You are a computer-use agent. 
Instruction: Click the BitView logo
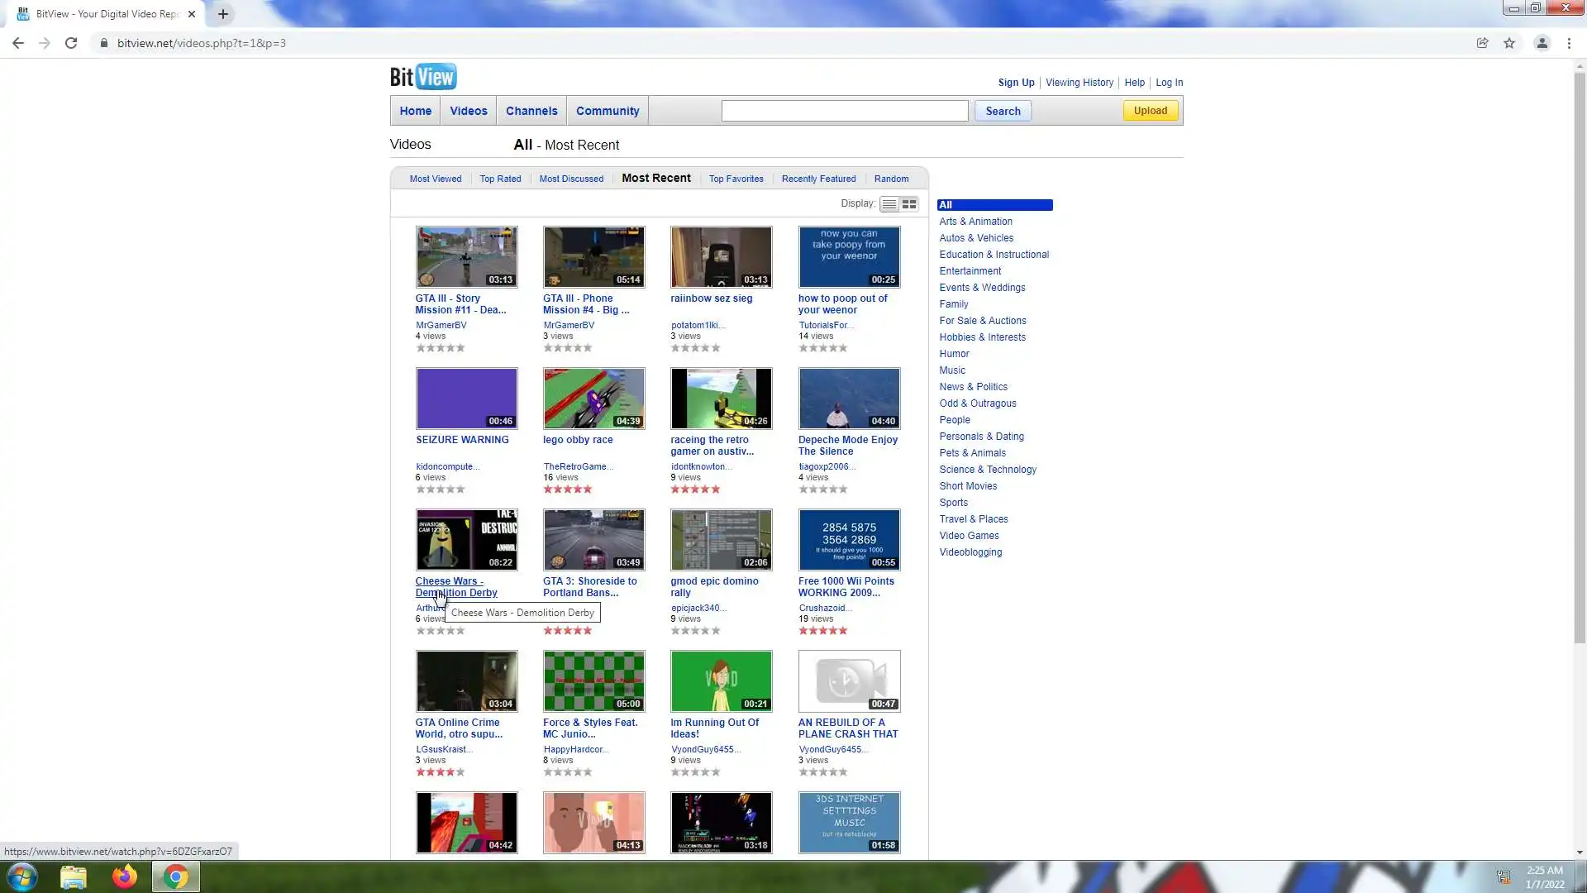tap(423, 77)
